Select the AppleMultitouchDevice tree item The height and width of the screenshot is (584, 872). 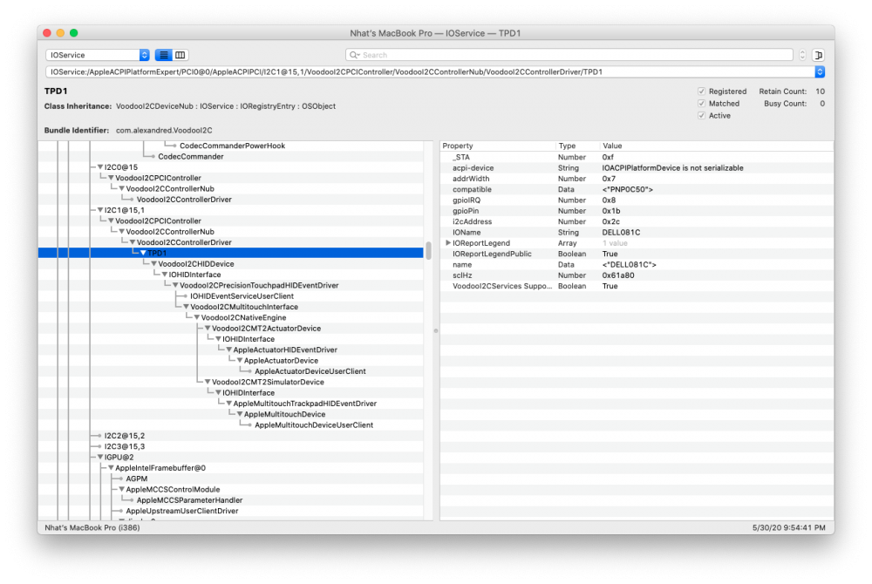pyautogui.click(x=284, y=414)
